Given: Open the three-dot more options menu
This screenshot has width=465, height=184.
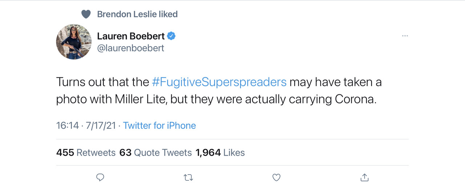Looking at the screenshot, I should 405,36.
